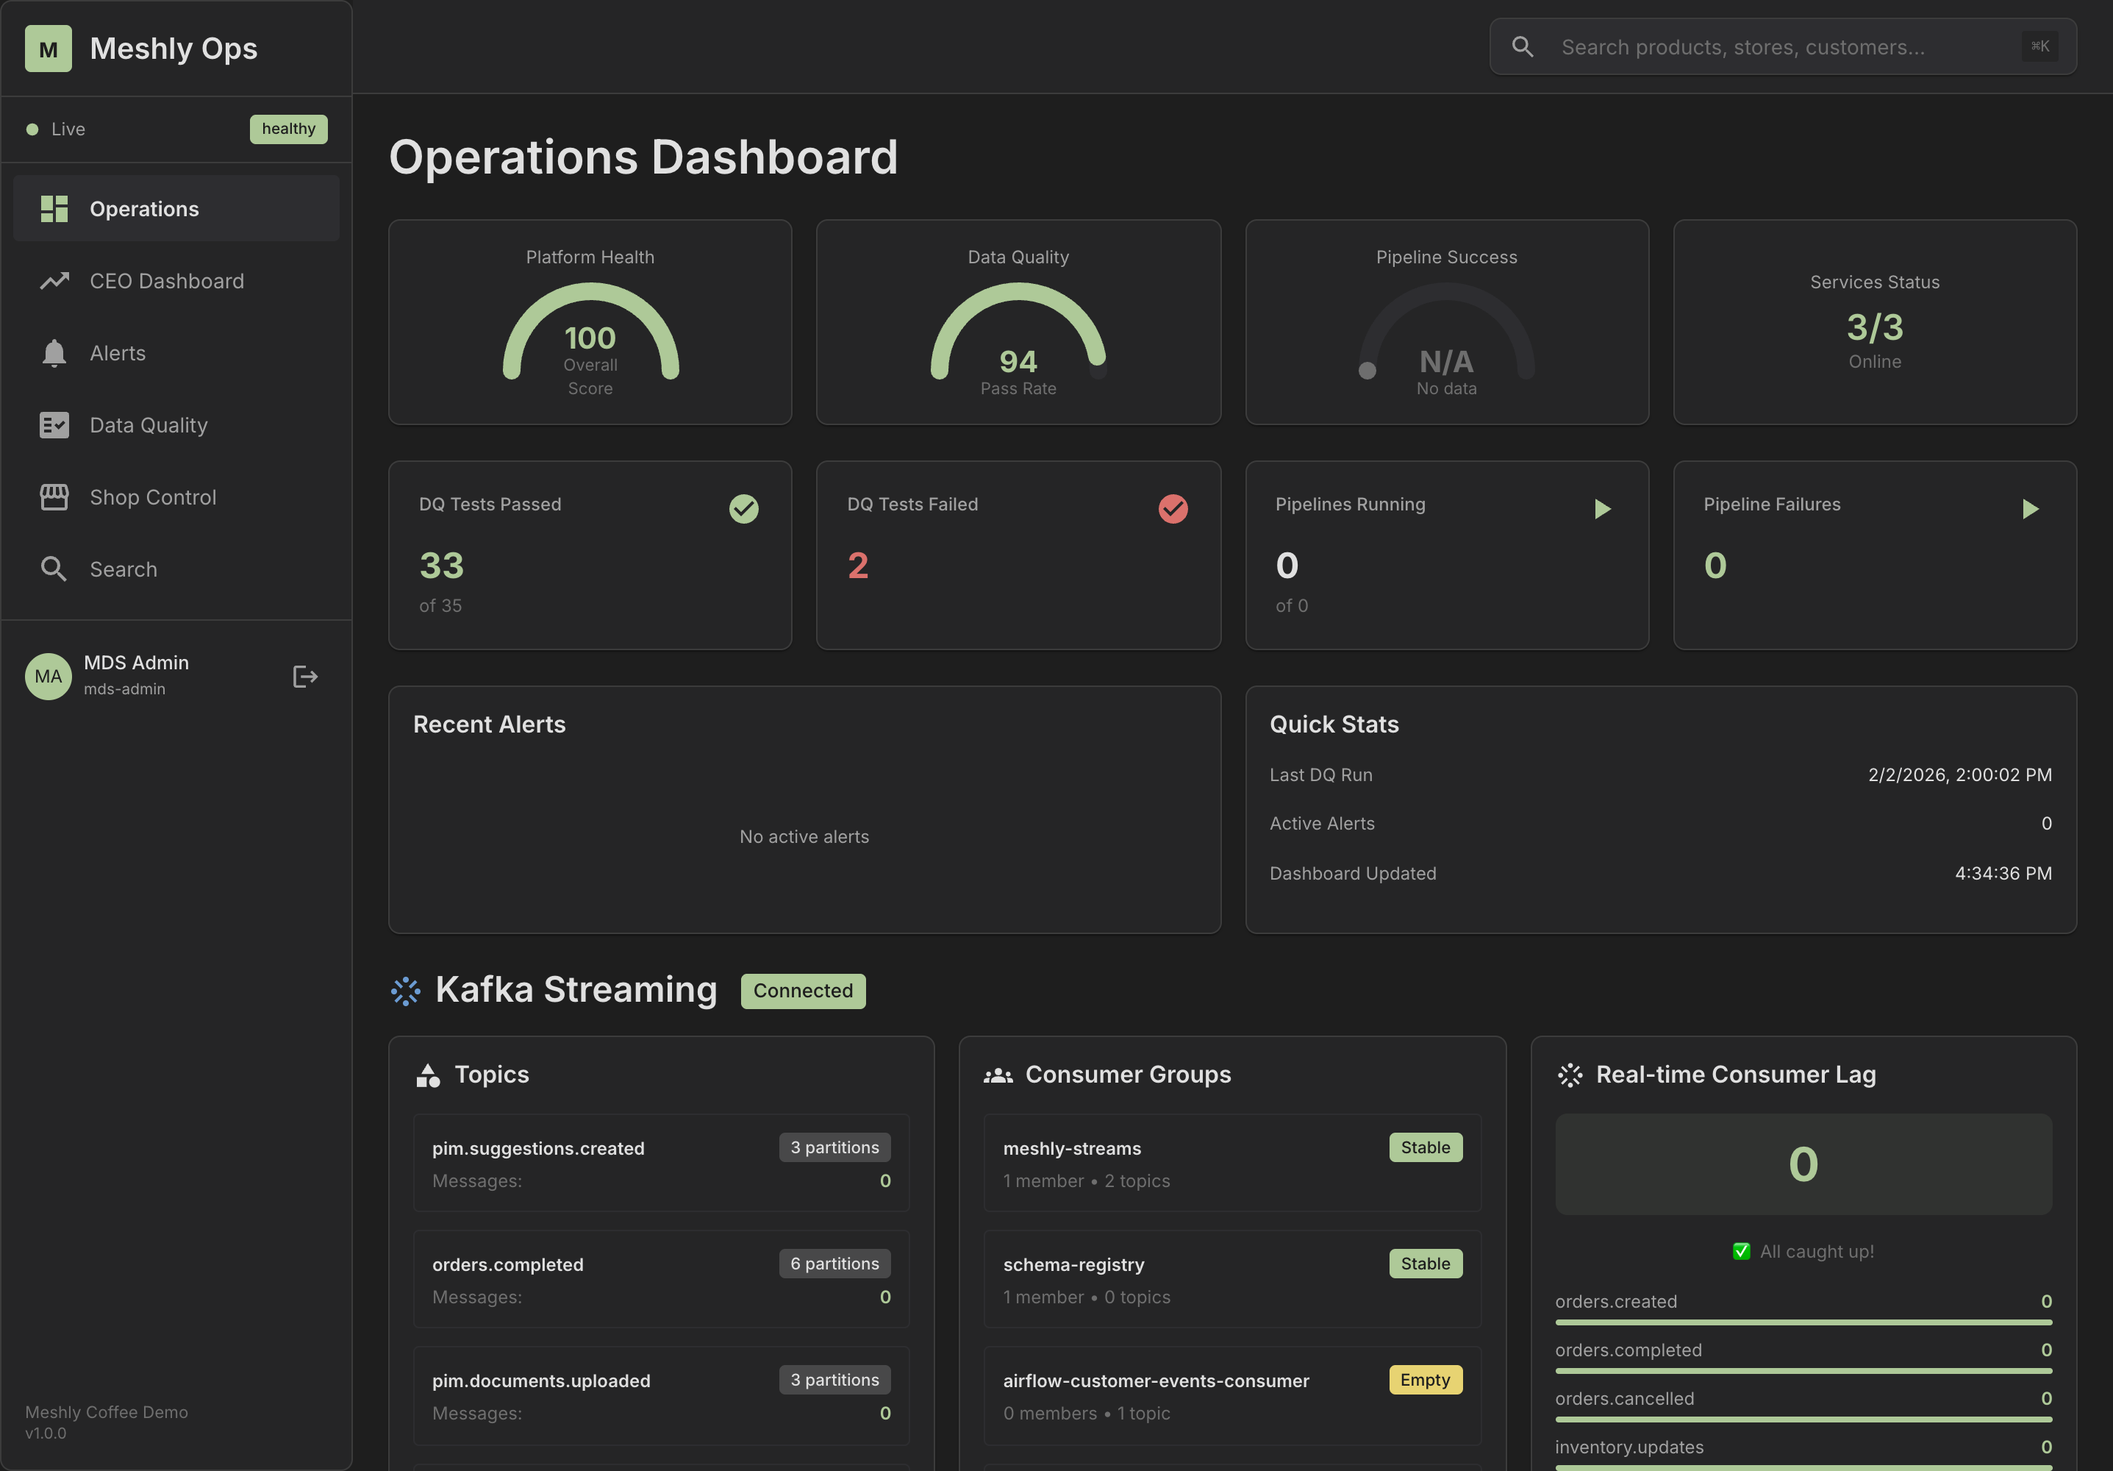Click the Live healthy status badge

point(288,129)
